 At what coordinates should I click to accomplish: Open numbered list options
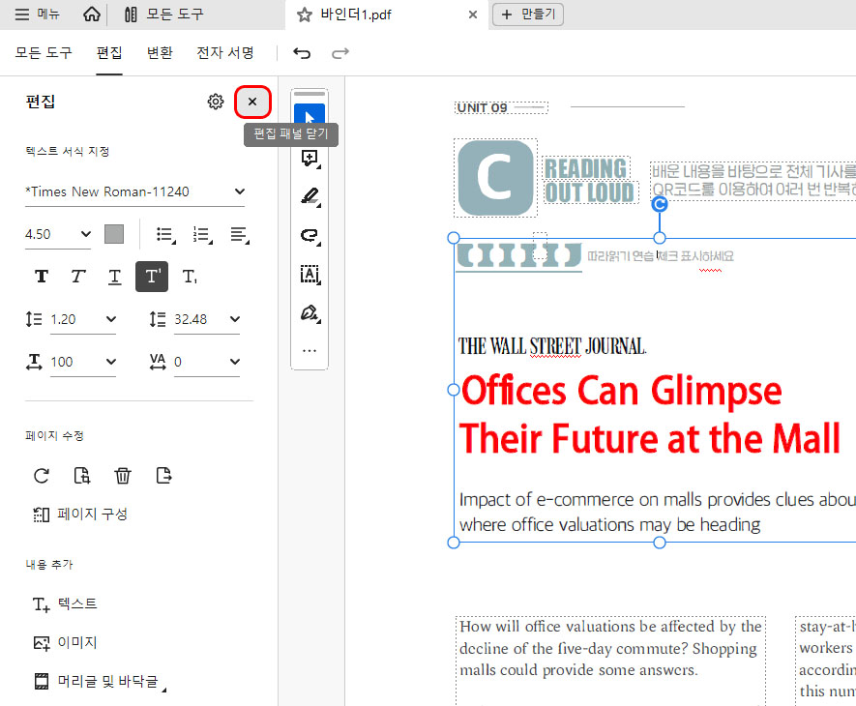point(202,235)
